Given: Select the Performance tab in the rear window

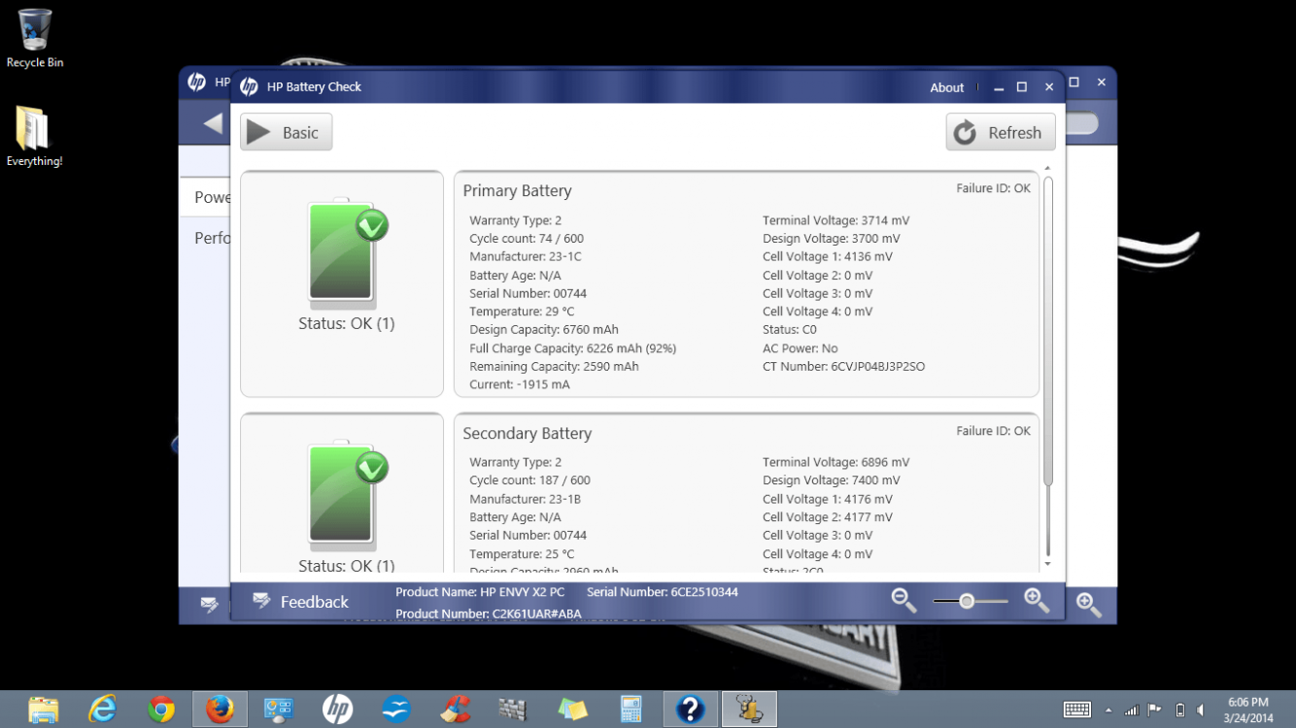Looking at the screenshot, I should pos(205,238).
